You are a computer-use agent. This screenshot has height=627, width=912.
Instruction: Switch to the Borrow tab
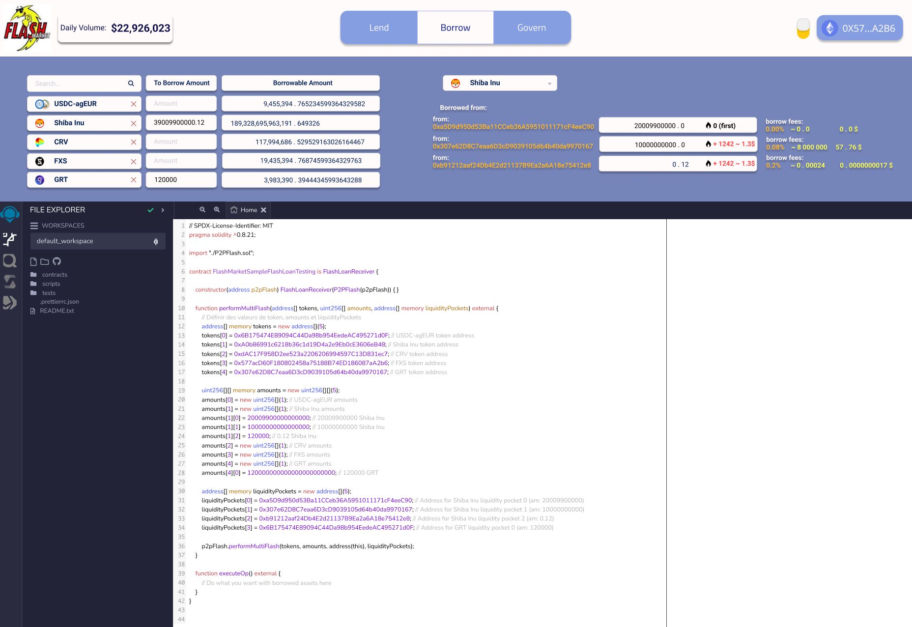click(x=456, y=28)
